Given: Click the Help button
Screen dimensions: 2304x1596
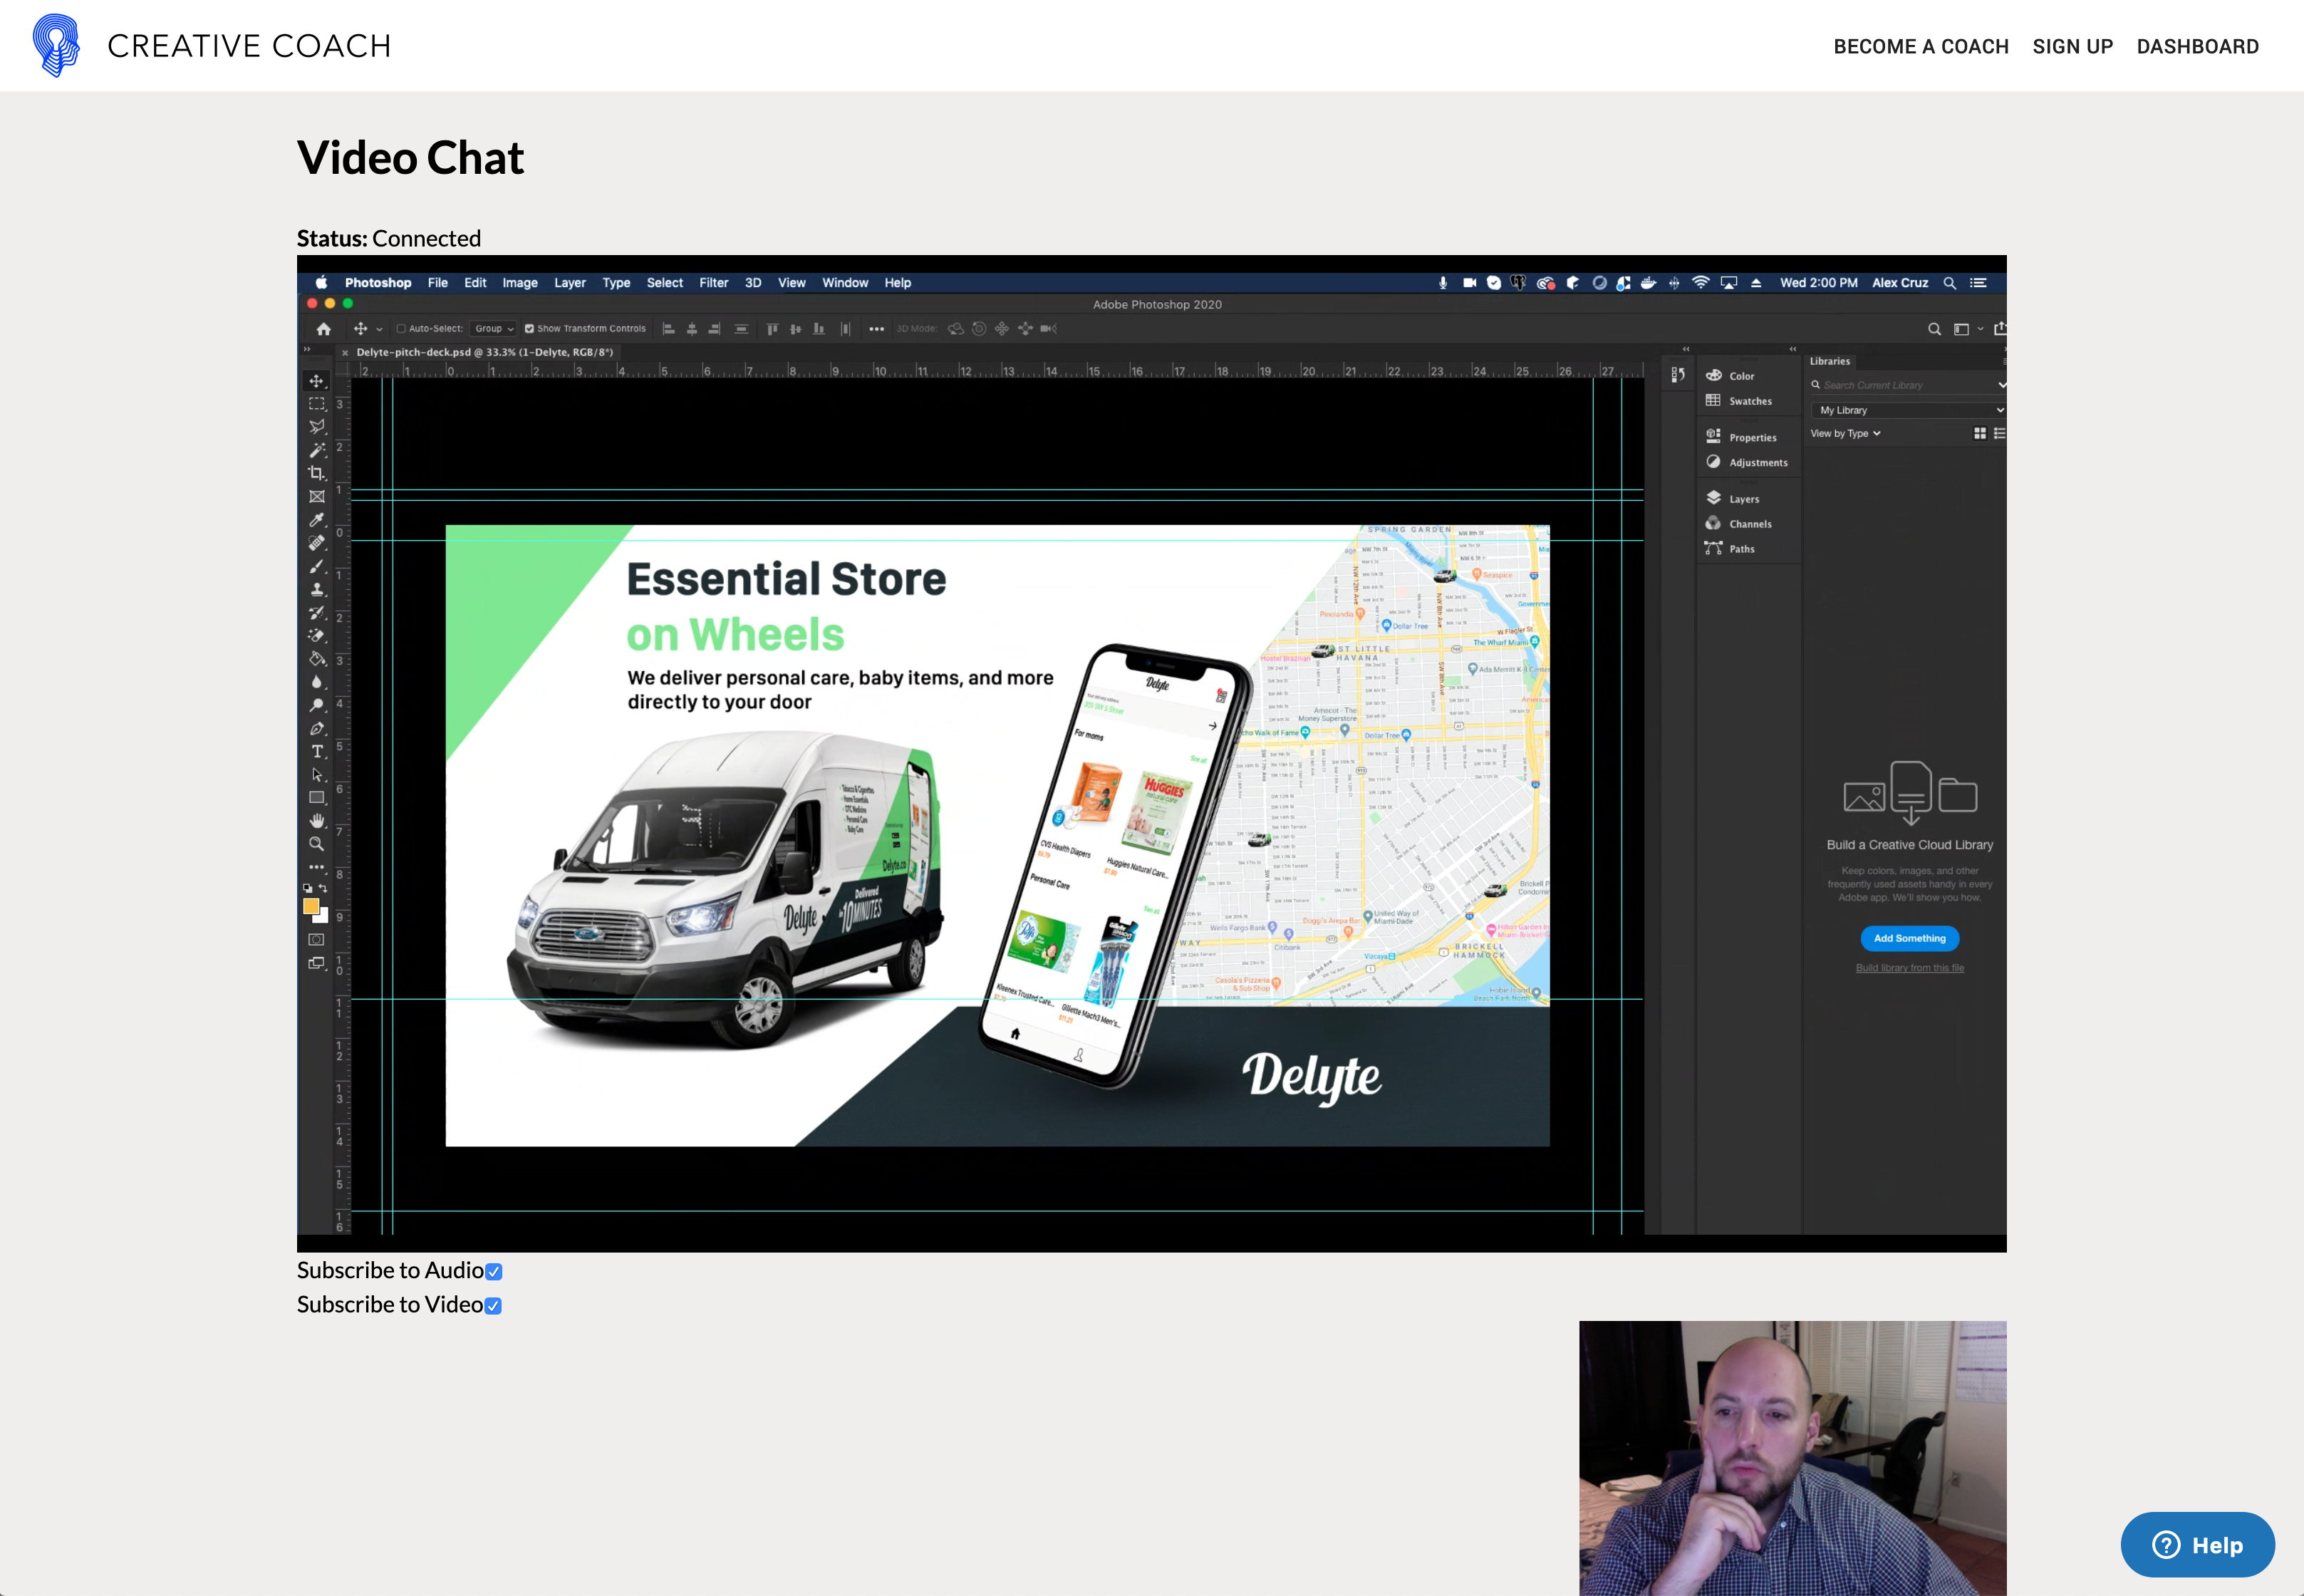Looking at the screenshot, I should (x=2197, y=1545).
